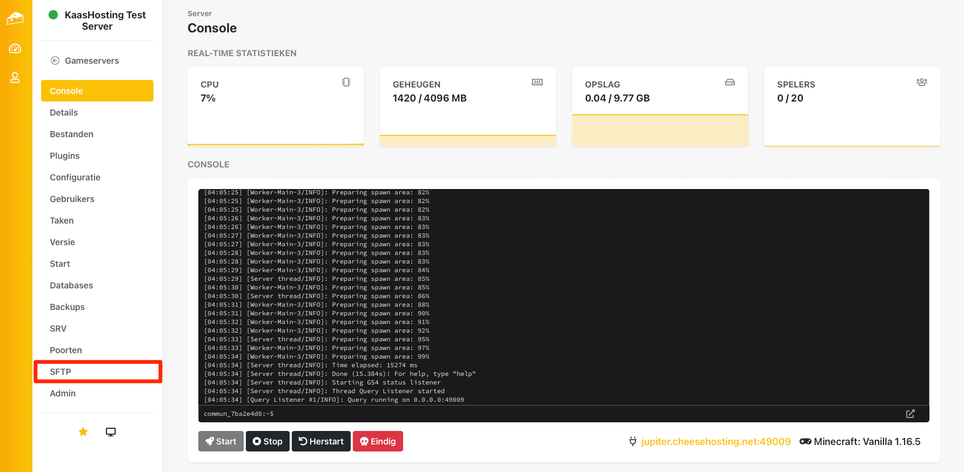Kill server using Eindig button
Viewport: 964px width, 472px height.
378,441
